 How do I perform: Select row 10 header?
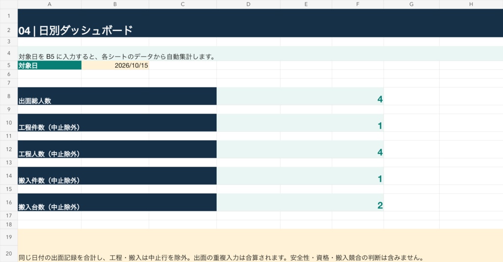(9, 123)
